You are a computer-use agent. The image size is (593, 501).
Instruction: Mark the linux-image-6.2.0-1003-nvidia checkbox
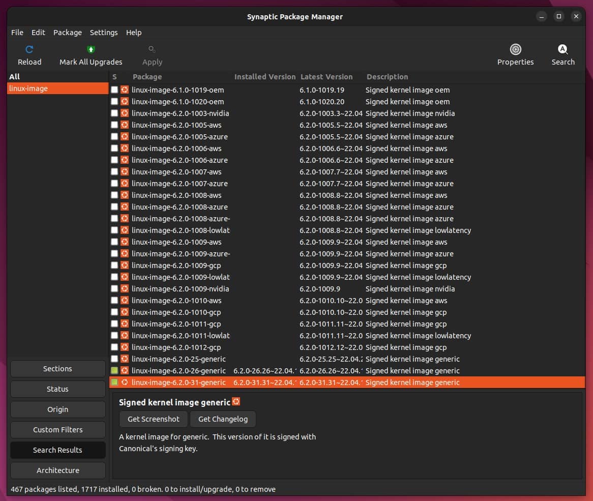[114, 113]
